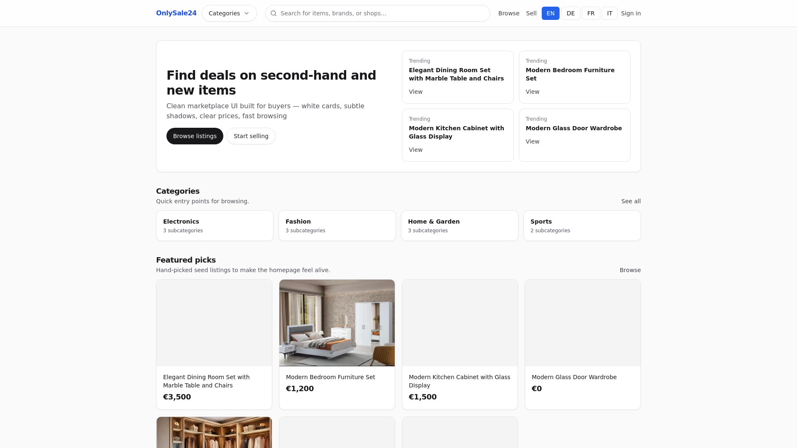The image size is (797, 448).
Task: Click the Kitchen Cabinet image placeholder
Action: pyautogui.click(x=460, y=323)
